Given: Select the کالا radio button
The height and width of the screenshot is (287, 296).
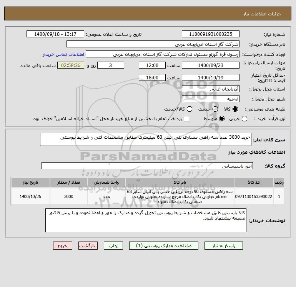Looking at the screenshot, I should 235,109.
